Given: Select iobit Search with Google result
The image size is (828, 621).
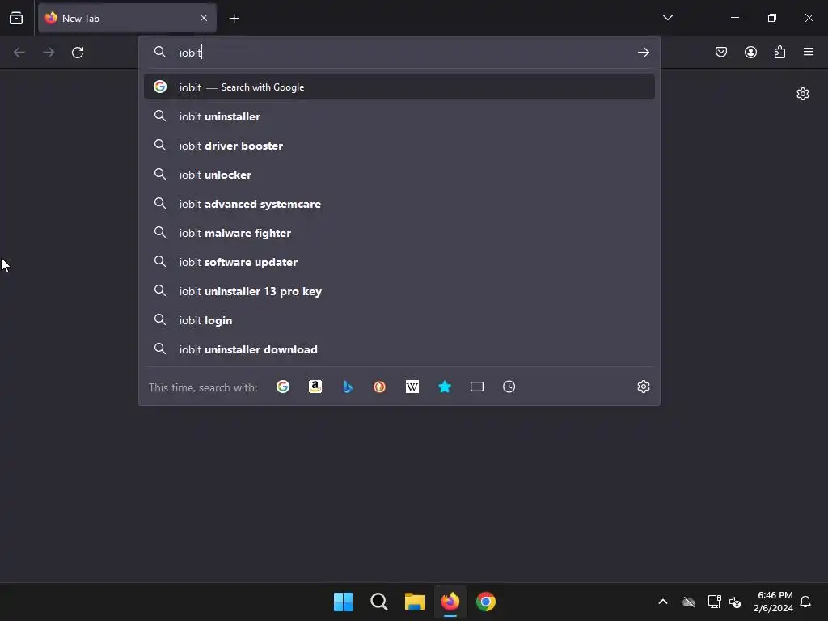Looking at the screenshot, I should 399,87.
